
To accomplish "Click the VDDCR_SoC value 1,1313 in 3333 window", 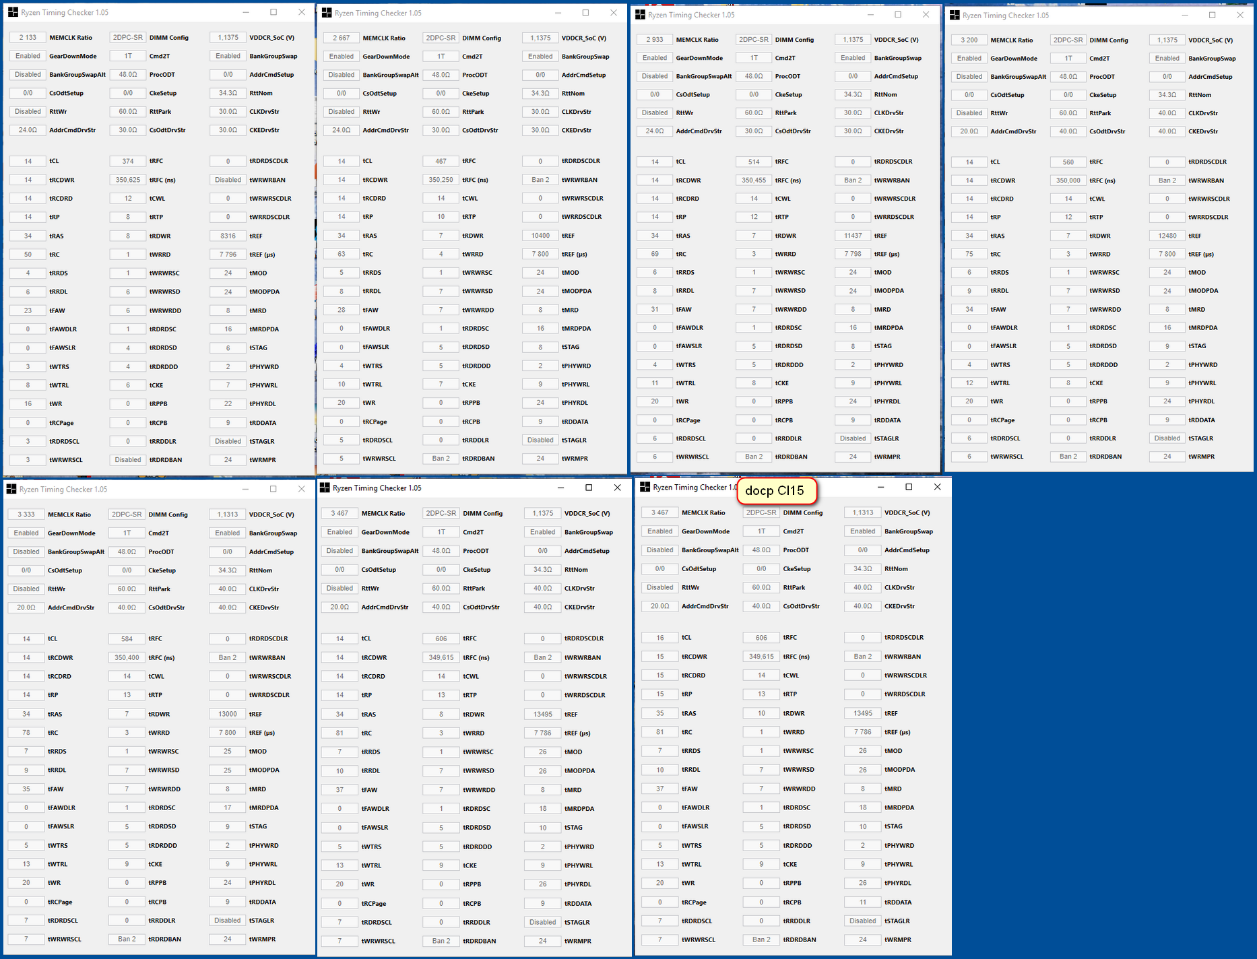I will (228, 515).
